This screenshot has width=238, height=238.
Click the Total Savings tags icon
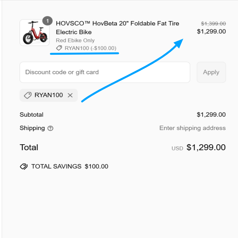[x=24, y=166]
